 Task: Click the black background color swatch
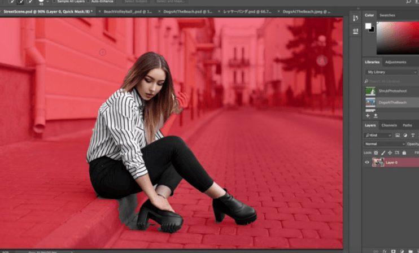coord(373,30)
